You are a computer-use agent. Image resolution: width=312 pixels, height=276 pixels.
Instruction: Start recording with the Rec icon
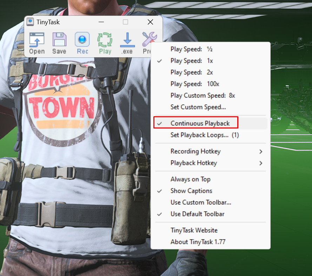point(82,43)
